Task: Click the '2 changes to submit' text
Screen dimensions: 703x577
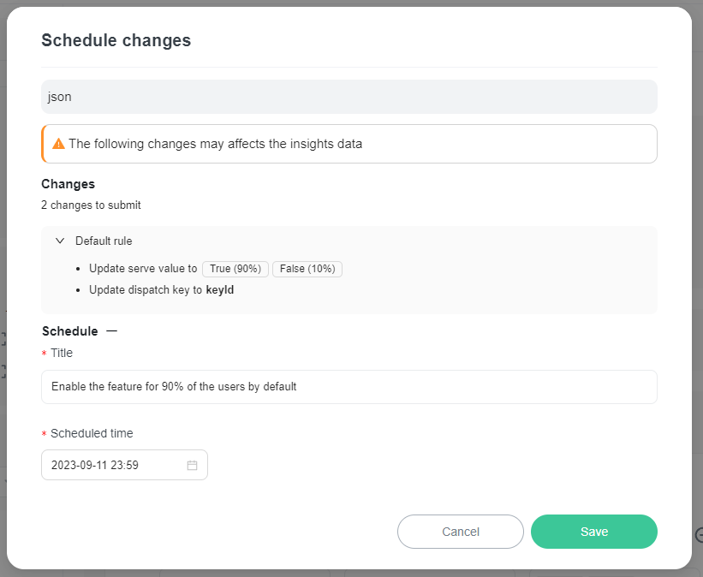Action: (91, 205)
